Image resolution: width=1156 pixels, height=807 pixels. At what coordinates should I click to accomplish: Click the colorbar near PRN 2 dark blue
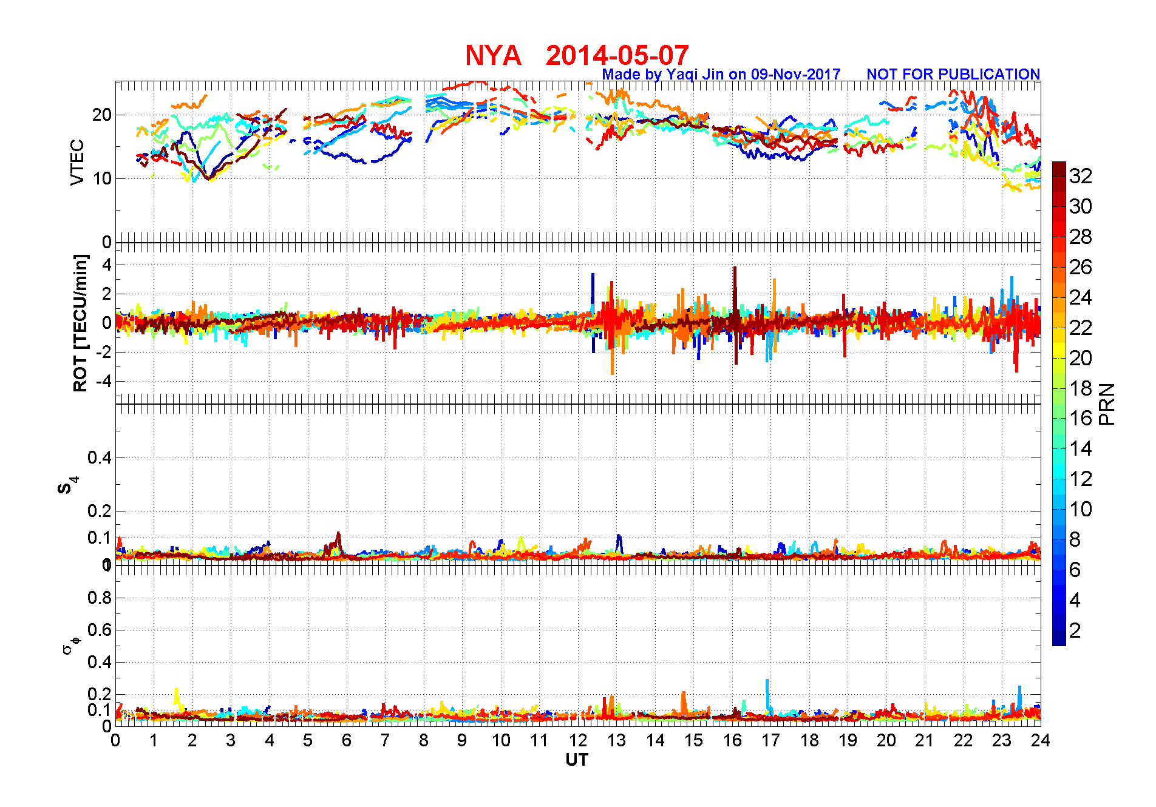click(x=1059, y=631)
